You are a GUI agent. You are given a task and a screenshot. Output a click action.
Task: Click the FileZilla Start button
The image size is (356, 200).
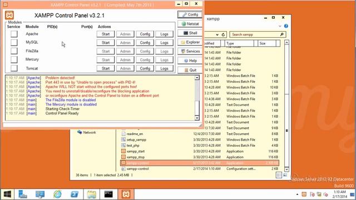(x=106, y=51)
